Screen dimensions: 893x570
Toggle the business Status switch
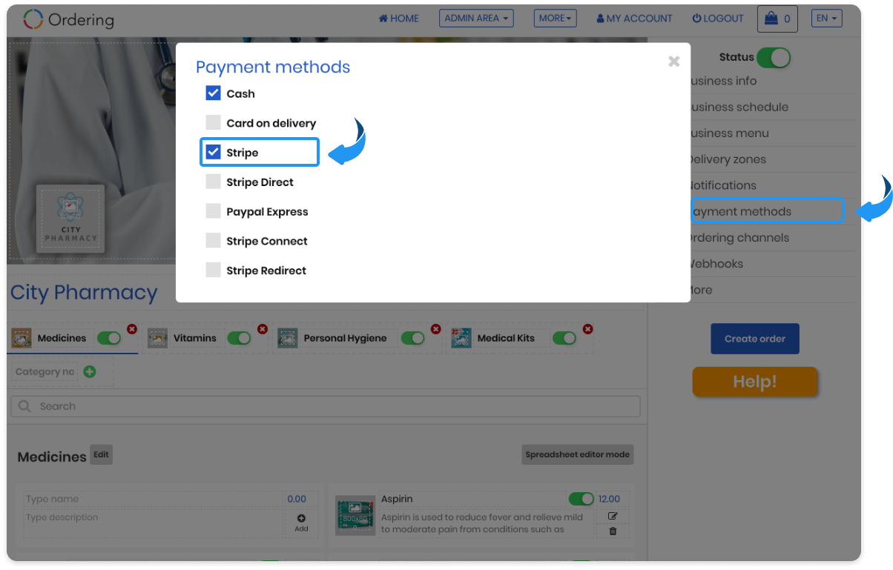774,57
